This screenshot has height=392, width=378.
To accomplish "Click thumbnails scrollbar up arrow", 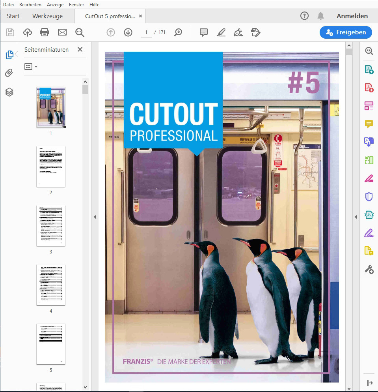I will click(86, 82).
